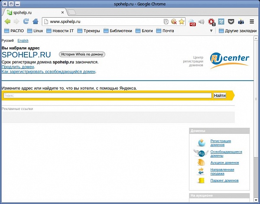This screenshot has height=204, width=260.
Task: Click the SPOHELP.RU domain heading
Action: (x=26, y=55)
